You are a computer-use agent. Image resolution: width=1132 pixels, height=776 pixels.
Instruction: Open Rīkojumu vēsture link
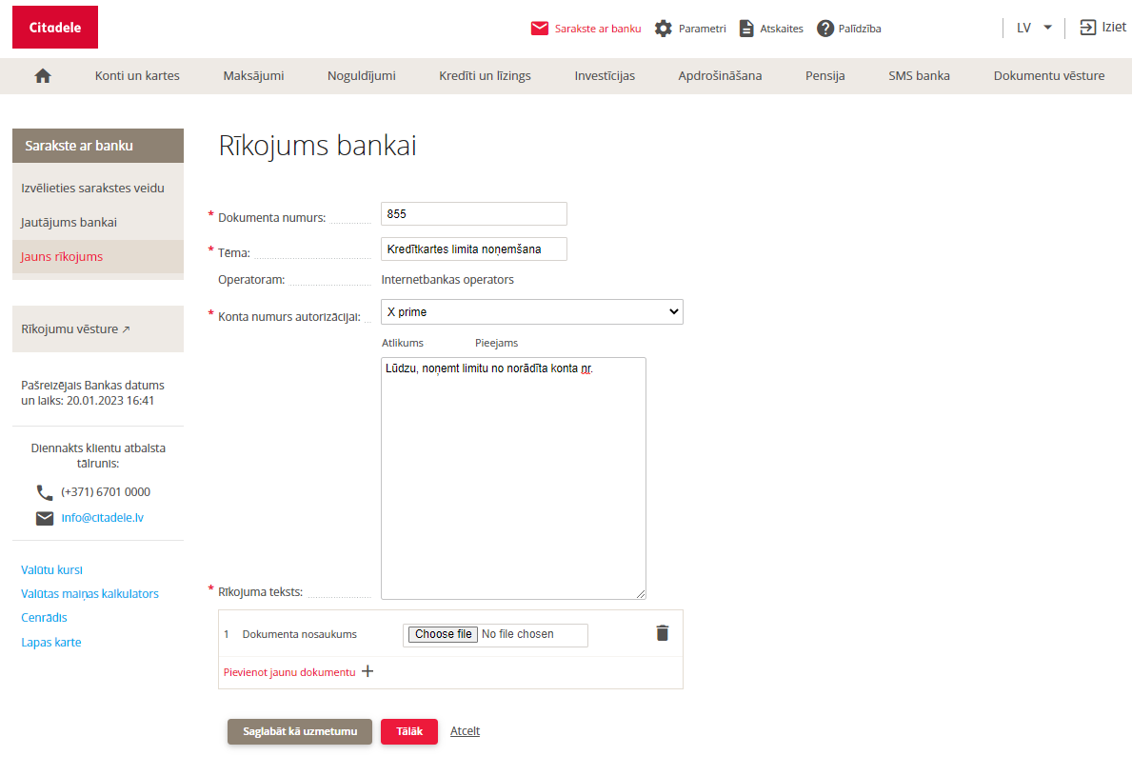click(x=75, y=329)
